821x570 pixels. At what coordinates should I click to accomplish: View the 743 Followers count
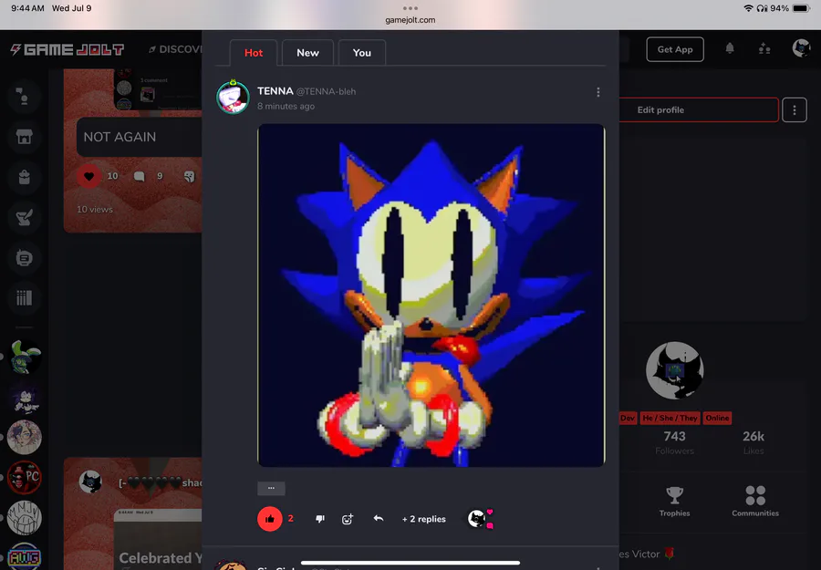[674, 442]
